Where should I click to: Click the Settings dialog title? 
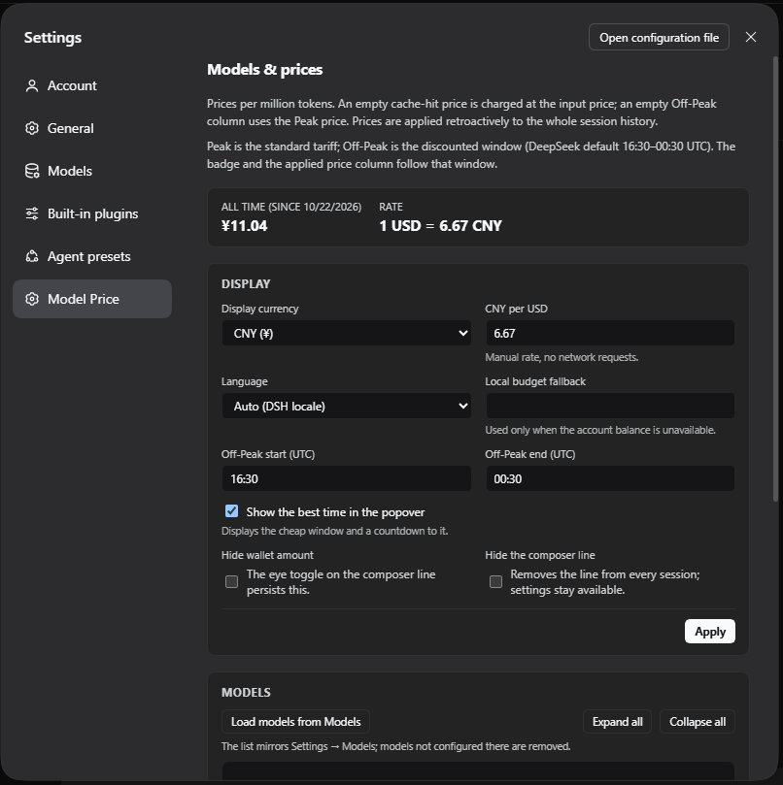coord(52,38)
